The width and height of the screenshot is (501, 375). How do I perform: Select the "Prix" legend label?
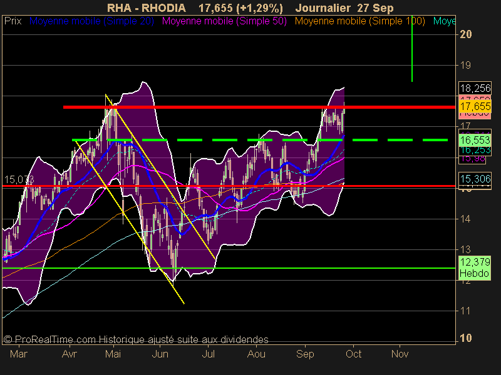(13, 21)
